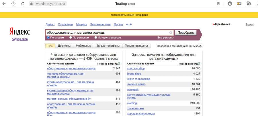The height and width of the screenshot is (116, 258).
Task: Go back with the browser back arrow
Action: (x=4, y=4)
